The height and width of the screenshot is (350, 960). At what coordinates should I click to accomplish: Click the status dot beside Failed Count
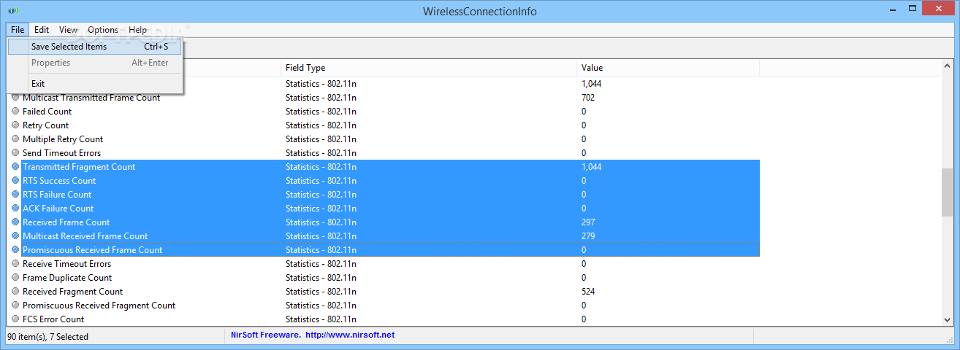pyautogui.click(x=16, y=112)
